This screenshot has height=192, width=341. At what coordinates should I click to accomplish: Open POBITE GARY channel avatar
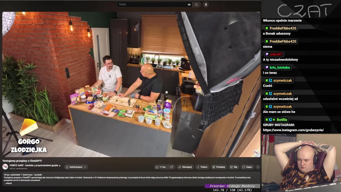coord(5,167)
